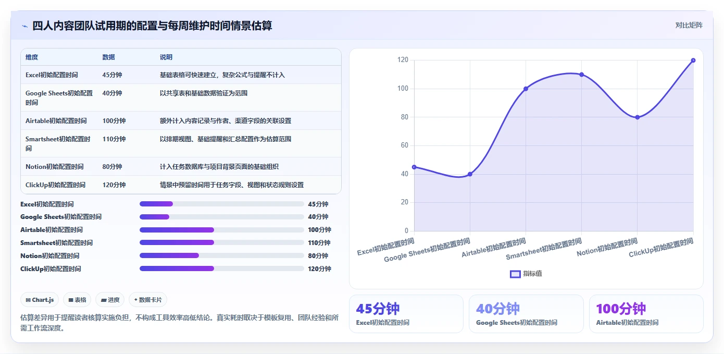Click the Notion progress bar
Viewport: 724px width, 354px height.
coord(222,255)
